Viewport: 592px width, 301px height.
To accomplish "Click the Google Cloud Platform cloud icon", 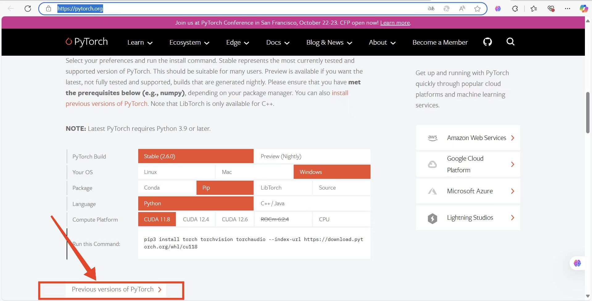I will click(x=432, y=164).
